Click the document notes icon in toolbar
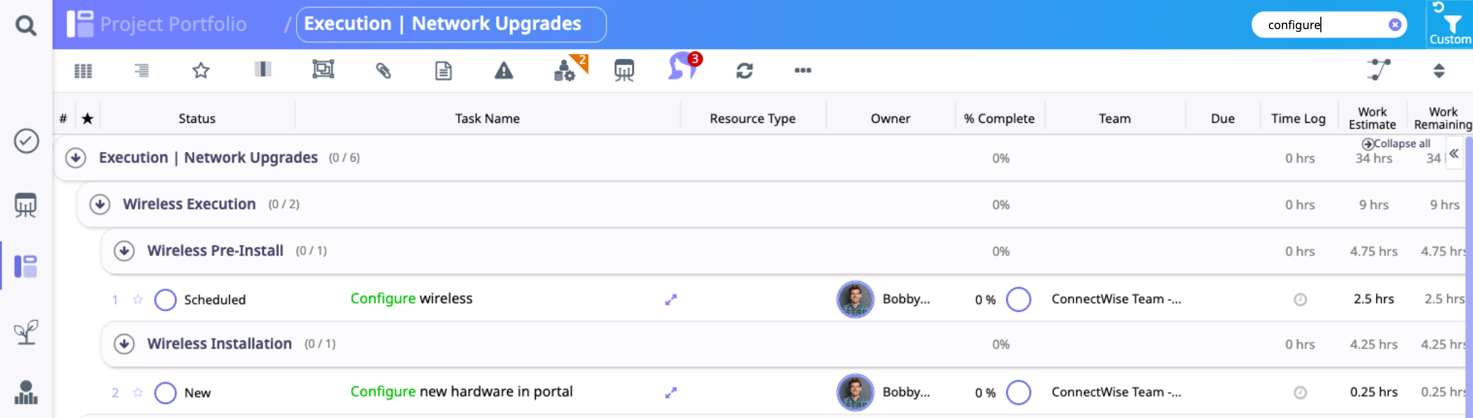The height and width of the screenshot is (418, 1473). [x=443, y=71]
